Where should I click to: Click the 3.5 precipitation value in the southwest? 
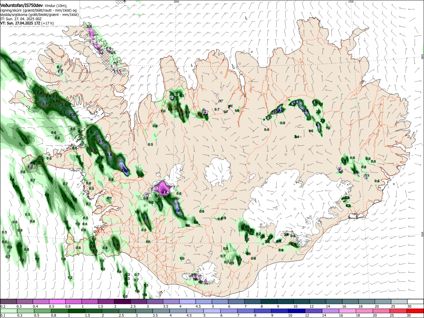pyautogui.click(x=146, y=218)
